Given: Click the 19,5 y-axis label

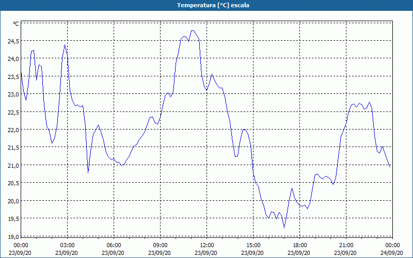Looking at the screenshot, I should (13, 218).
